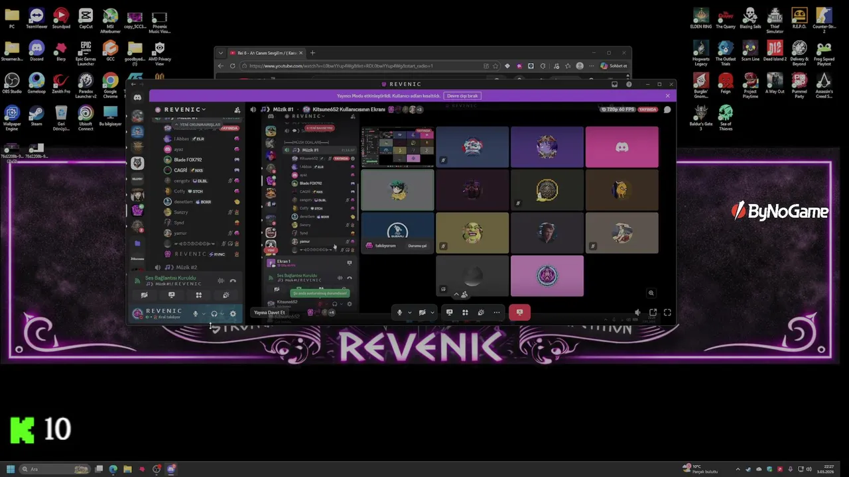Disconnect from voice using hang-up icon
This screenshot has height=477, width=849.
click(233, 280)
